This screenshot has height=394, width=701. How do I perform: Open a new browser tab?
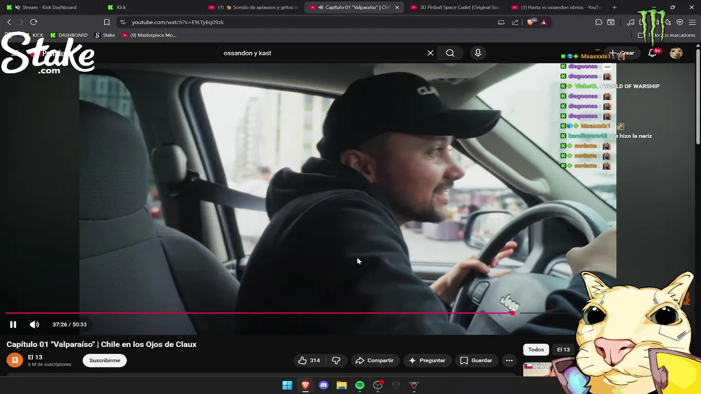(614, 7)
